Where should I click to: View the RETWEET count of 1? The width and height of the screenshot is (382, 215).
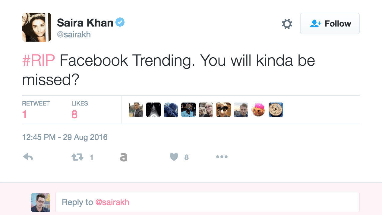pyautogui.click(x=25, y=115)
